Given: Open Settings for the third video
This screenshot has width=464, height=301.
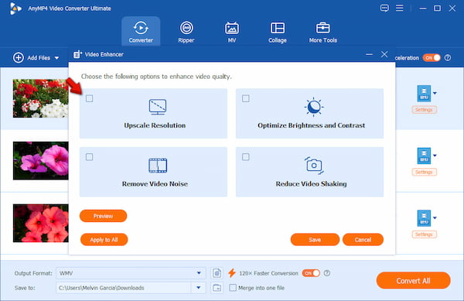Looking at the screenshot, I should (x=424, y=234).
